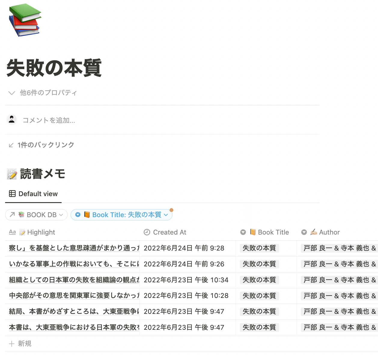Click the stacked books page icon
The image size is (378, 355).
coord(25,20)
